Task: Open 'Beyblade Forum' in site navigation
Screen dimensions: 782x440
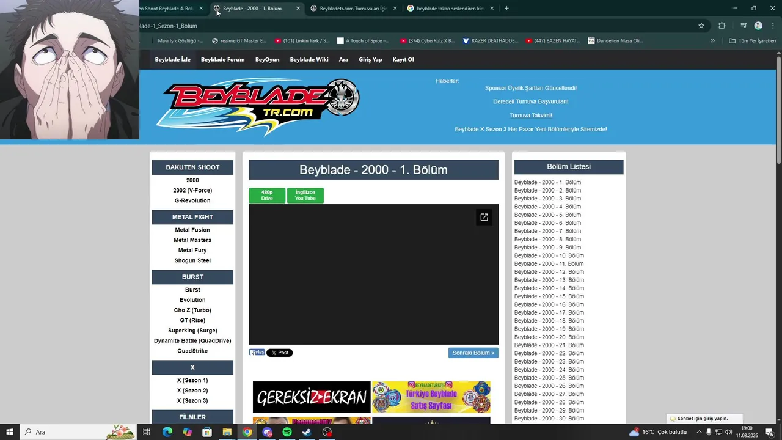Action: pos(222,60)
